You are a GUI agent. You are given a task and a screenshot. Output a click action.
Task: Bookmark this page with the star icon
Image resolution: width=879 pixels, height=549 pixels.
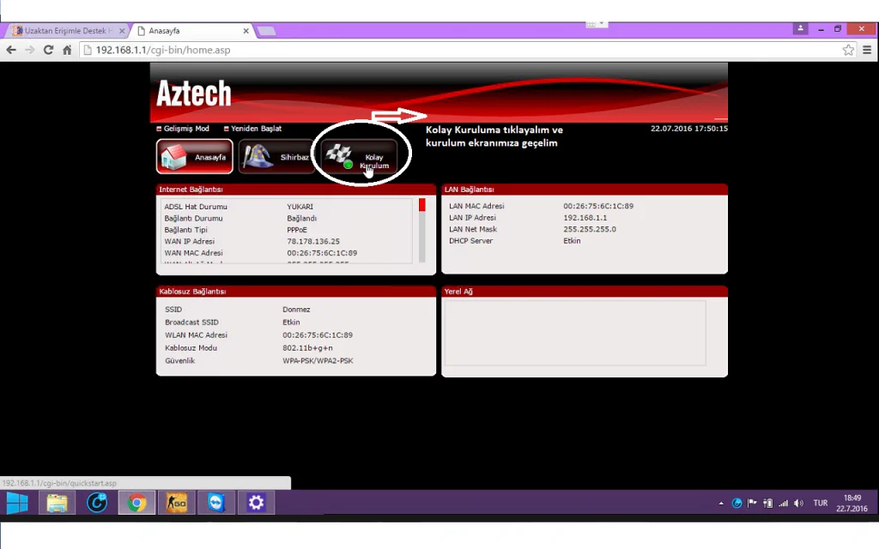pyautogui.click(x=847, y=50)
